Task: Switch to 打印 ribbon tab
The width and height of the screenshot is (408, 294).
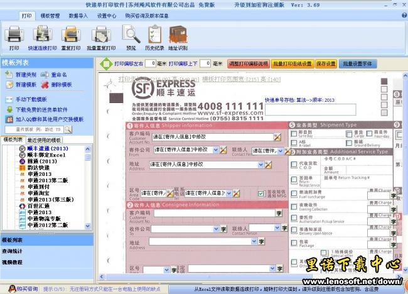Action: 26,16
